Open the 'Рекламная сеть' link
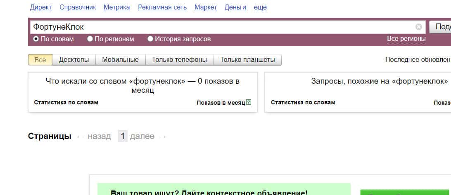The width and height of the screenshot is (451, 195). click(162, 7)
